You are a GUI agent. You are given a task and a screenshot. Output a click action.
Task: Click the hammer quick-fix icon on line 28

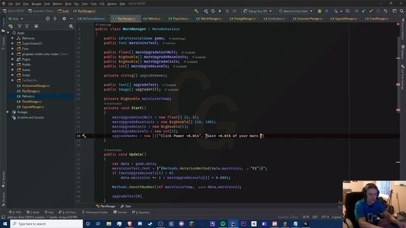[x=84, y=136]
